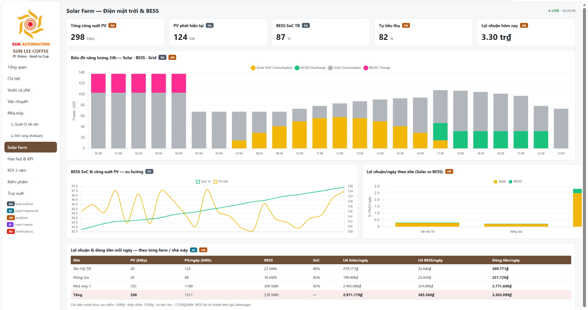Hide the BESS Charge legend series
The width and height of the screenshot is (588, 310).
(377, 68)
